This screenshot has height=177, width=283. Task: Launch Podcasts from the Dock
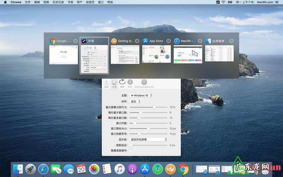coord(132,169)
